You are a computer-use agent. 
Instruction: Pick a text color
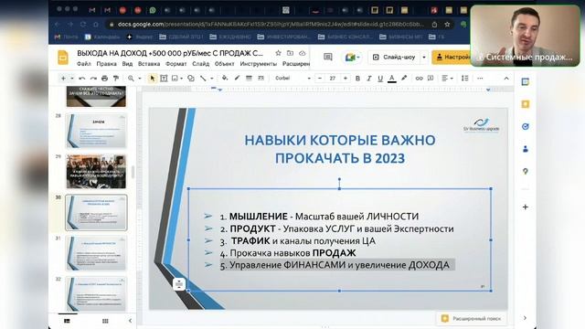pyautogui.click(x=392, y=78)
